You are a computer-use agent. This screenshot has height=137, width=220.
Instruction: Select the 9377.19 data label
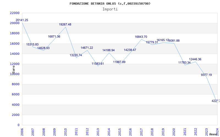(207, 75)
